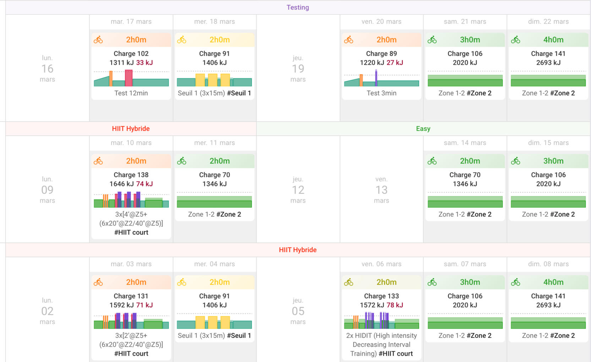Select the bike icon on the 07 mars workout
Screen dimensions: 591x362
pyautogui.click(x=432, y=282)
